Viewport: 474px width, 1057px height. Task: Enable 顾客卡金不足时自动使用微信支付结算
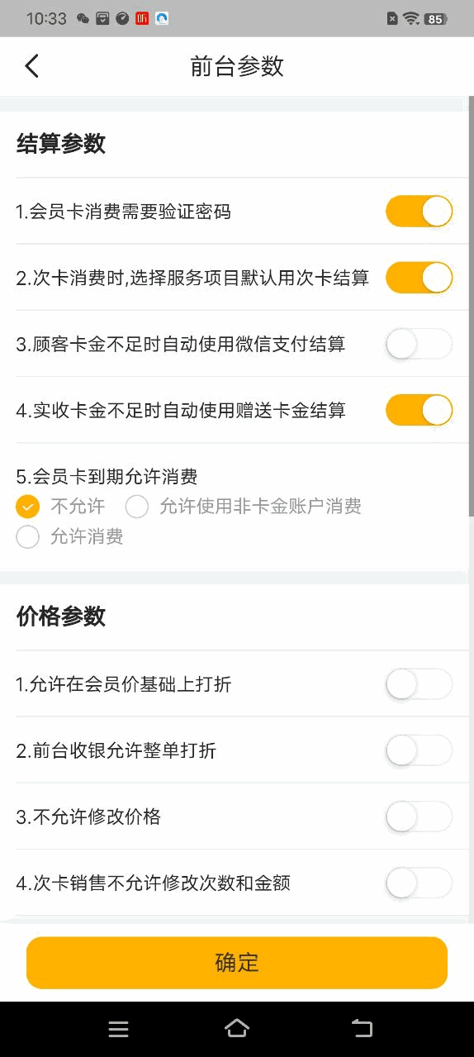pyautogui.click(x=419, y=344)
